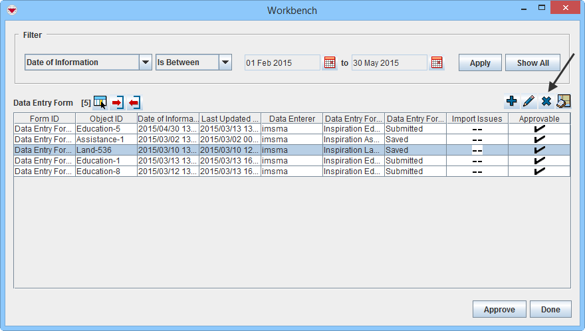This screenshot has height=331, width=585.
Task: Click the Done button
Action: [550, 310]
